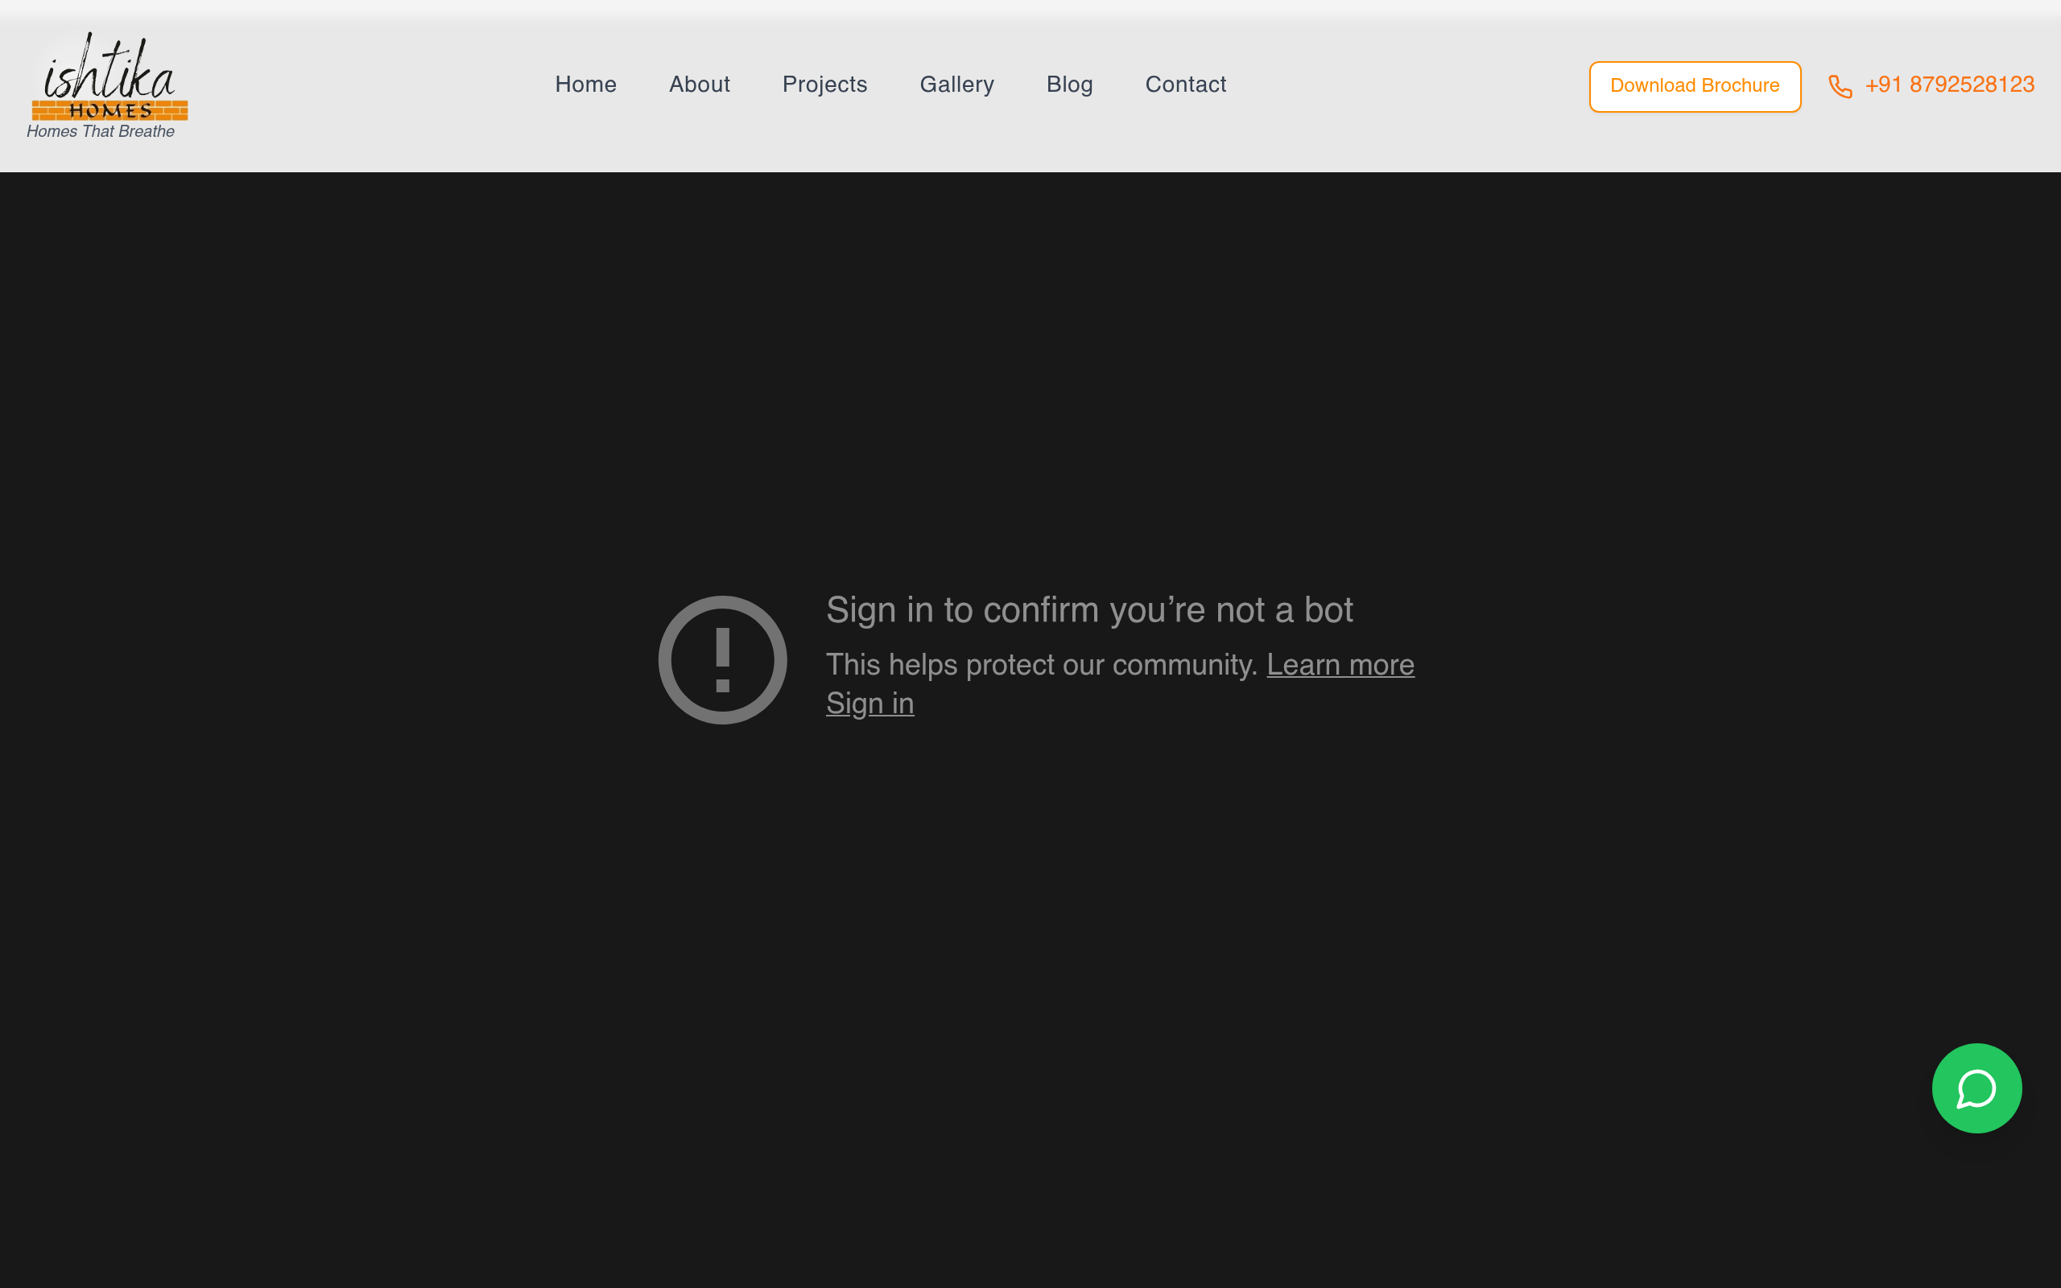Click the Ishtika Homes logo
2061x1288 pixels.
pyautogui.click(x=109, y=76)
